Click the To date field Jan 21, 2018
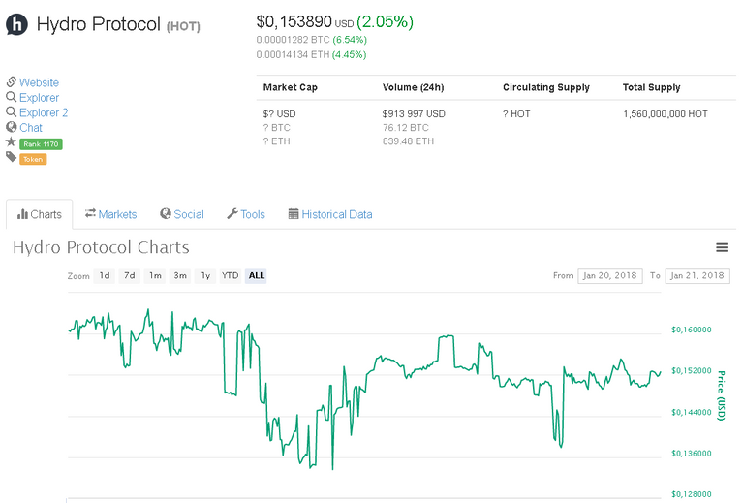The height and width of the screenshot is (503, 744). pyautogui.click(x=697, y=275)
